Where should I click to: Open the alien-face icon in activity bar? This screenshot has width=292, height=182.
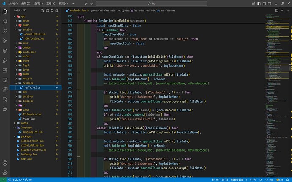pos(5,109)
